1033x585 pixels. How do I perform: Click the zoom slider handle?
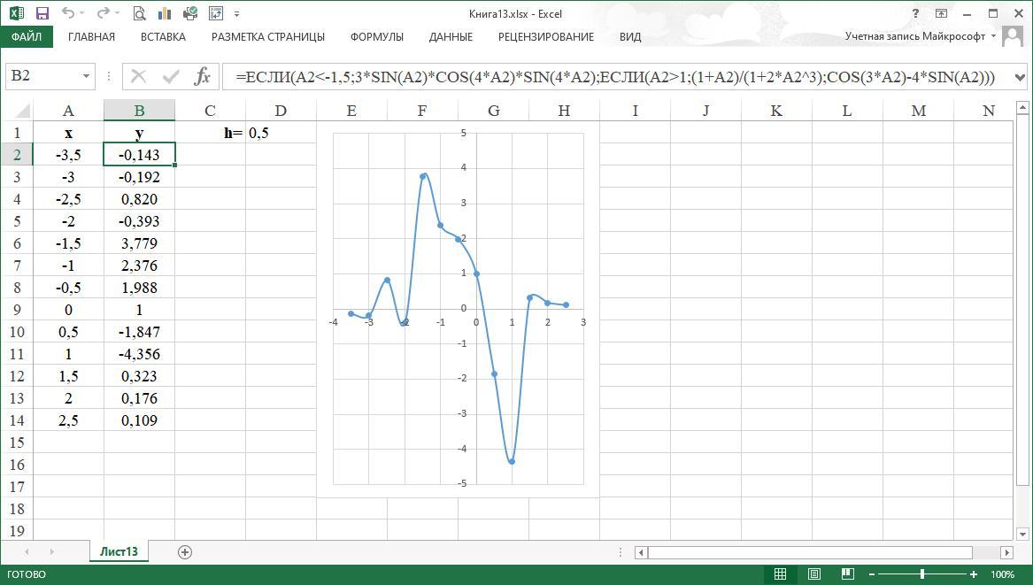(922, 574)
